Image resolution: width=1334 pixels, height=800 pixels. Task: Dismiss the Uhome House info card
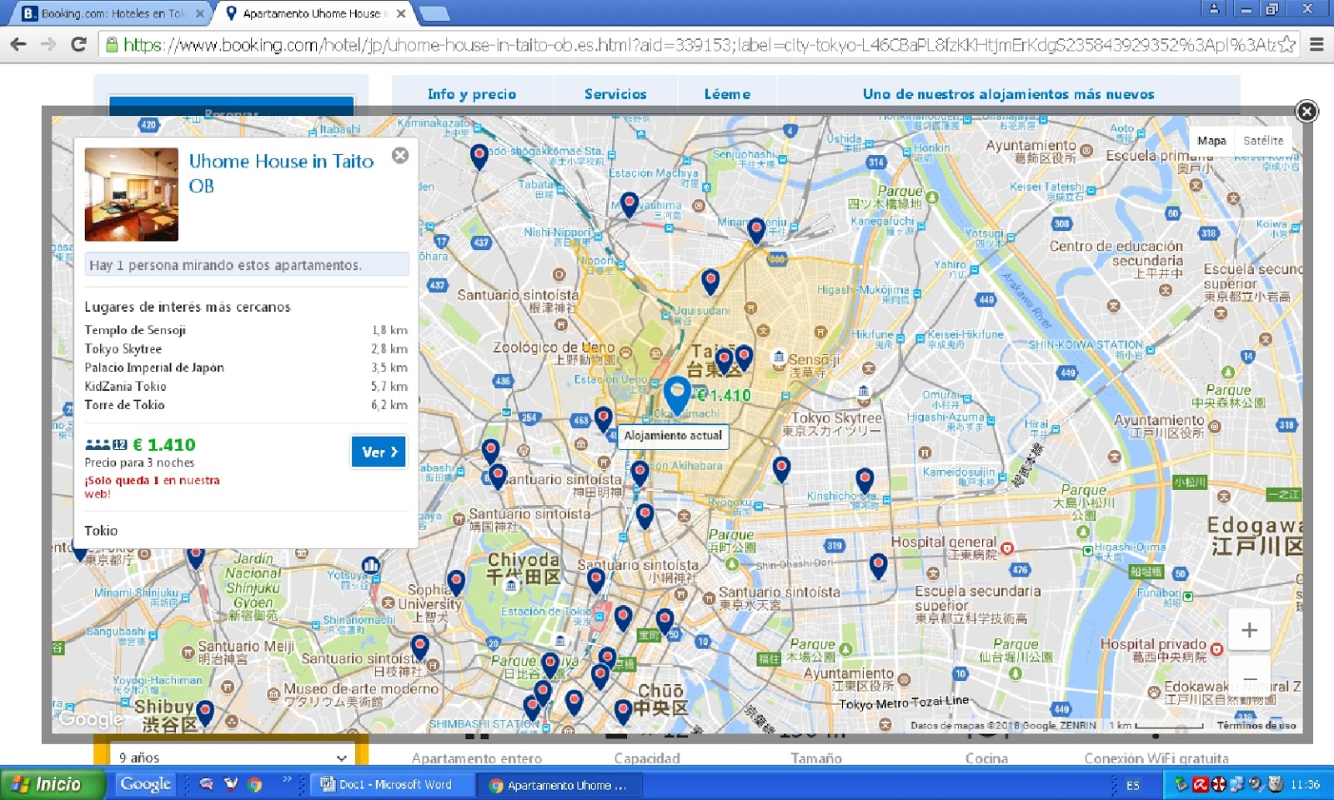[x=400, y=155]
